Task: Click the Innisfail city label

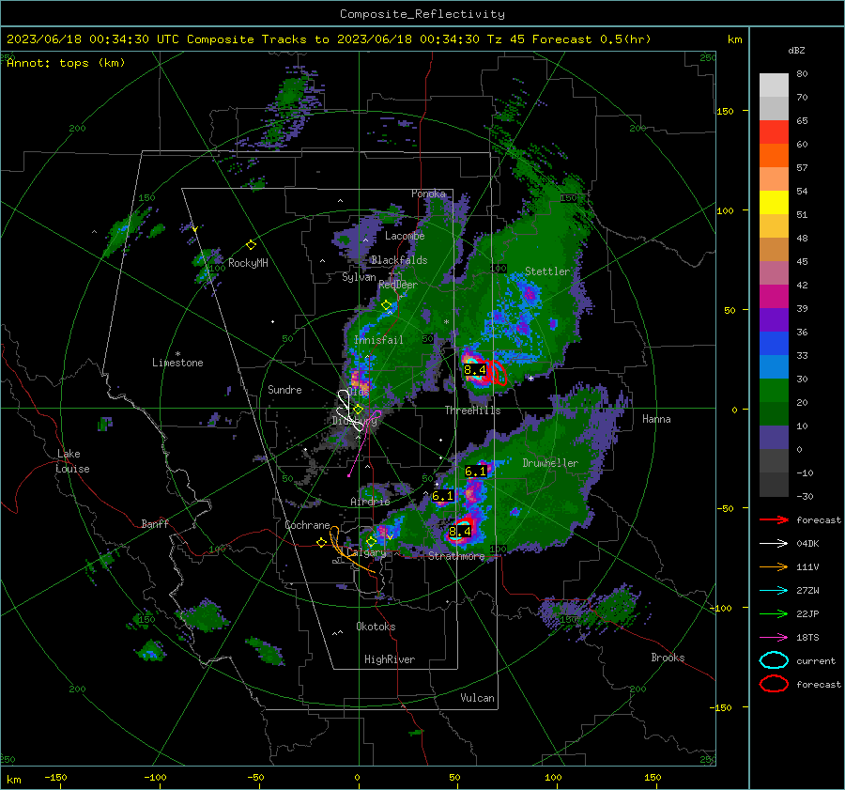Action: [378, 340]
